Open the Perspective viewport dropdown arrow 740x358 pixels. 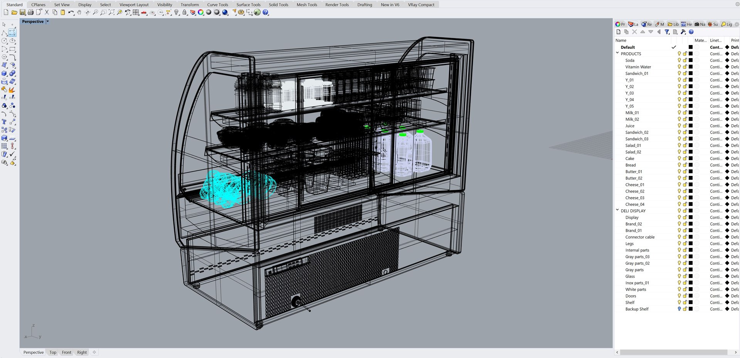(48, 22)
